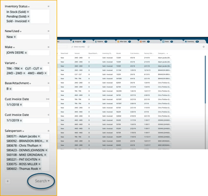208x196 pixels.
Task: Remove the '1/1/2018' invoice date tag
Action: pyautogui.click(x=21, y=105)
